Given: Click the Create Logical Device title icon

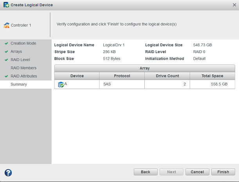Looking at the screenshot, I should click(x=6, y=5).
